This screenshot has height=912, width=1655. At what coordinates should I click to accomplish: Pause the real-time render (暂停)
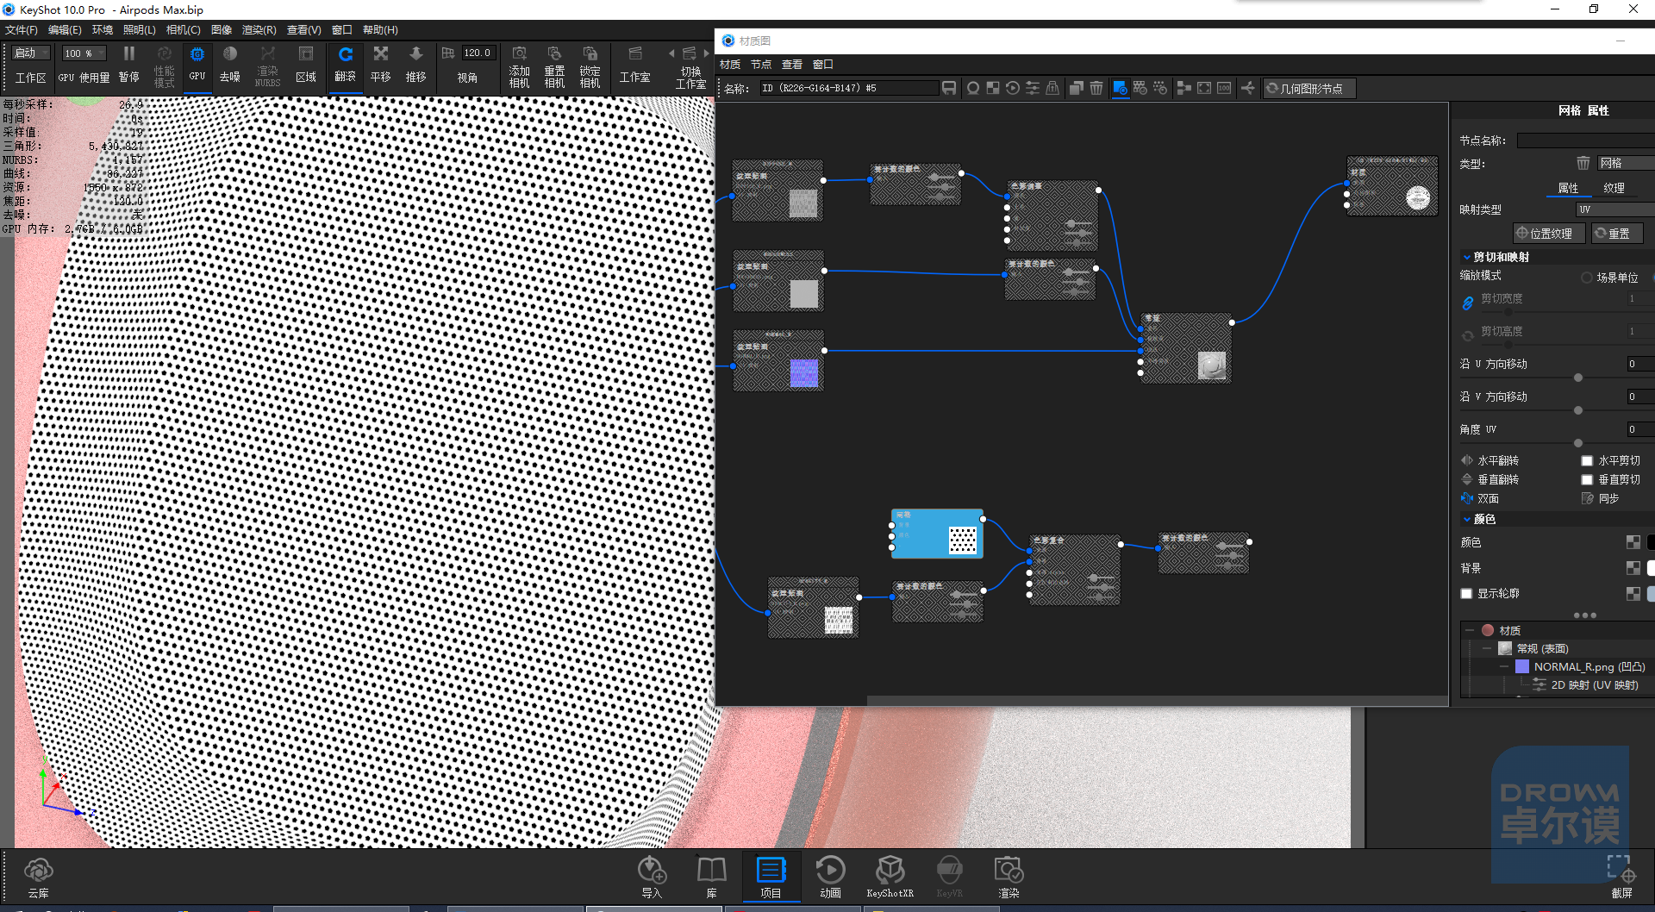point(128,64)
